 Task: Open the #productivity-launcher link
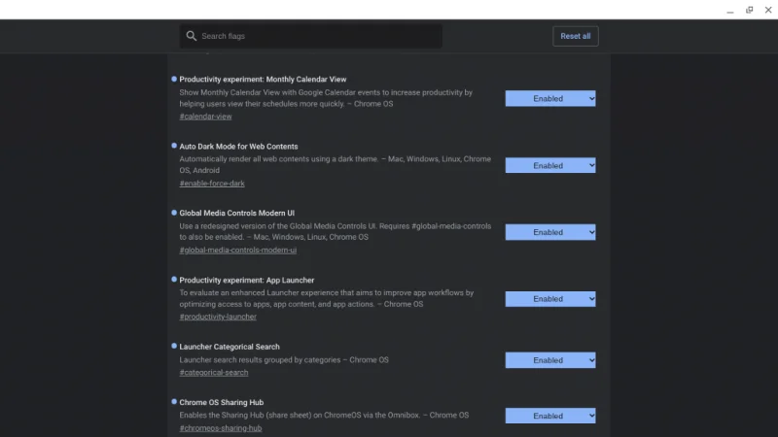tap(218, 317)
